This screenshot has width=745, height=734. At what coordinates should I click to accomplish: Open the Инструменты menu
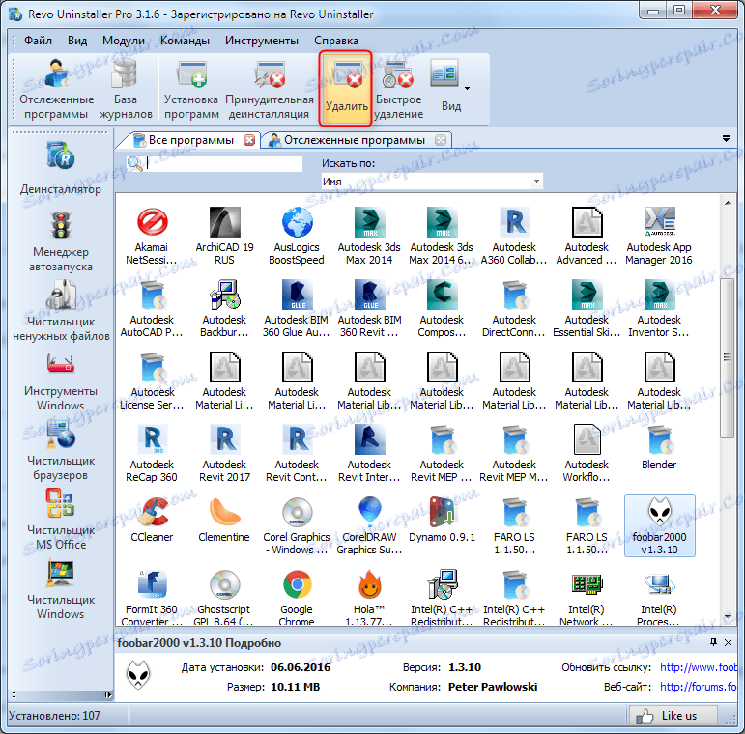pos(262,41)
